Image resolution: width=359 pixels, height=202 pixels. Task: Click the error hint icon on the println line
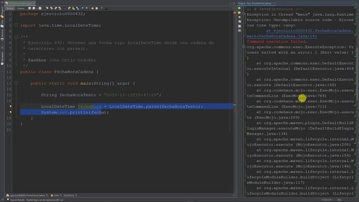click(10, 112)
